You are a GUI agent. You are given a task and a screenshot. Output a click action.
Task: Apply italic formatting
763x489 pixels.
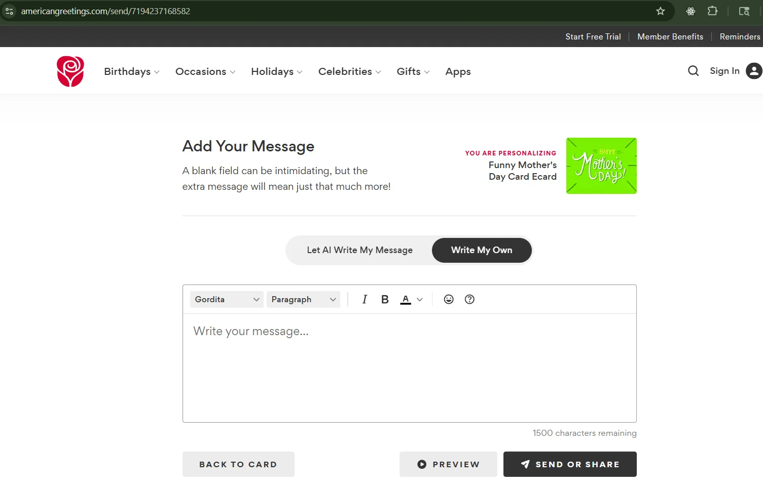click(x=365, y=299)
